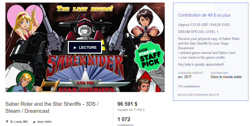Click the DREAM SPECIAL LEVEL 1 reward title

click(x=198, y=32)
